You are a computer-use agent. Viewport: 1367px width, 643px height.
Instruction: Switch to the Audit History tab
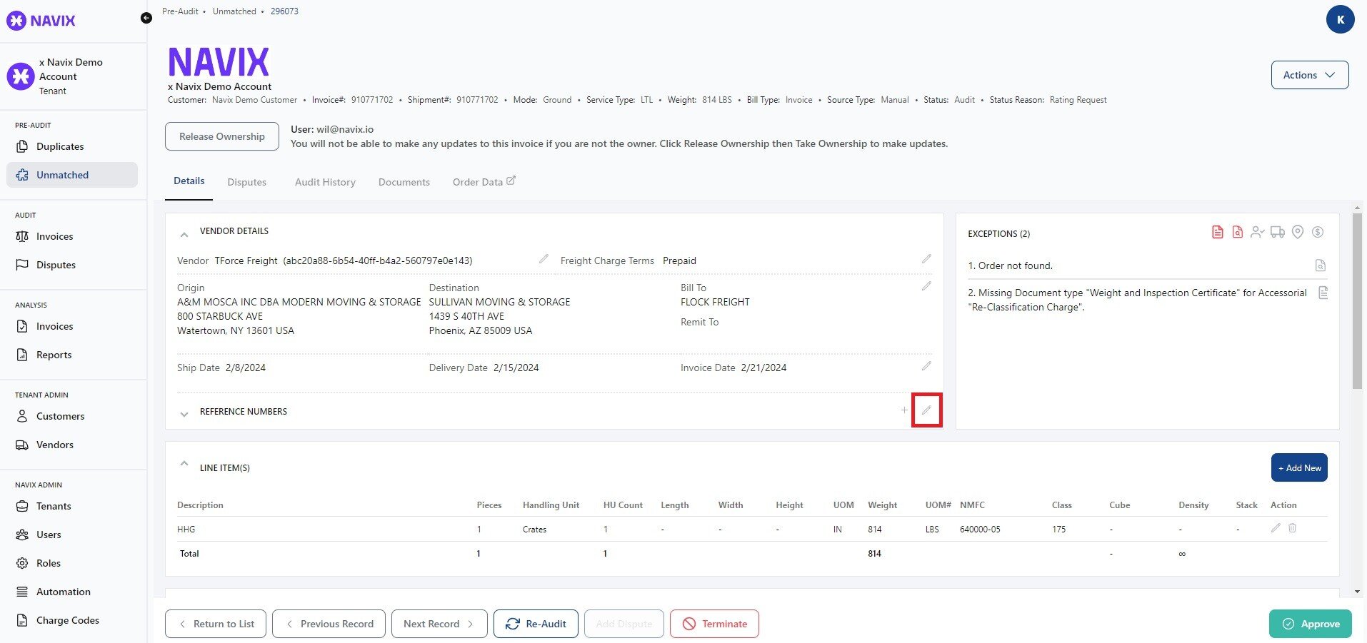pyautogui.click(x=325, y=182)
